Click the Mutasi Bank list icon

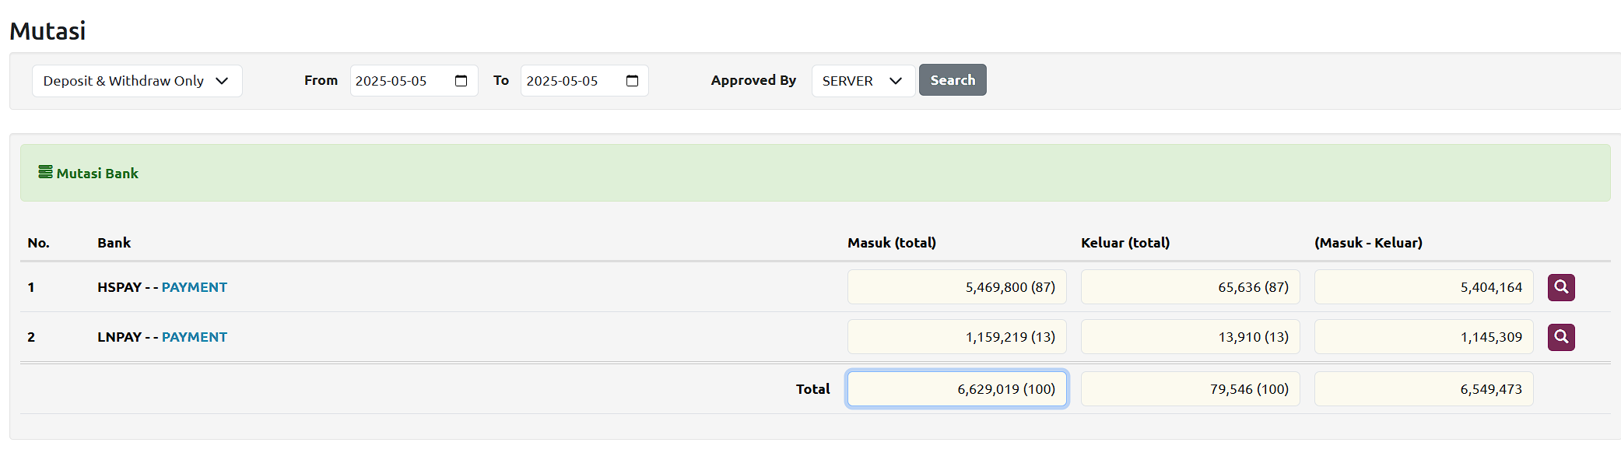(46, 172)
